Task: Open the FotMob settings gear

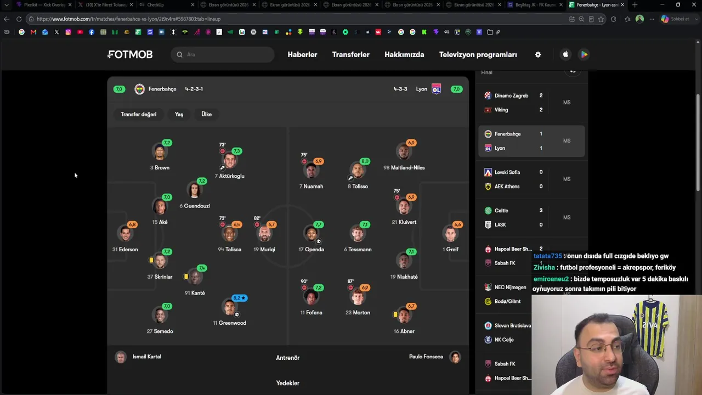Action: [x=538, y=54]
